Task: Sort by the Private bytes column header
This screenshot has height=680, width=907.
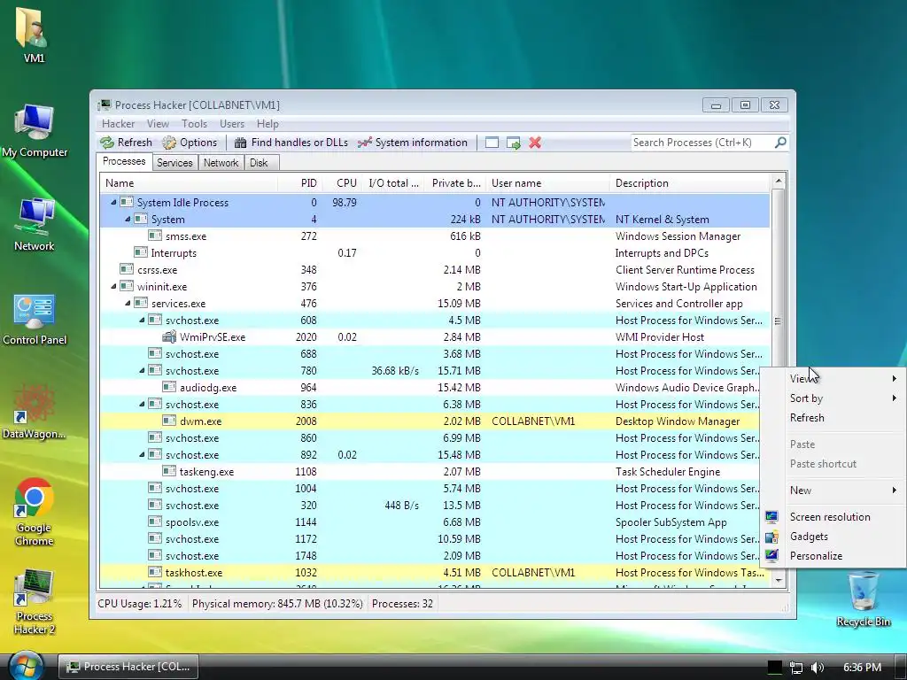Action: click(456, 183)
